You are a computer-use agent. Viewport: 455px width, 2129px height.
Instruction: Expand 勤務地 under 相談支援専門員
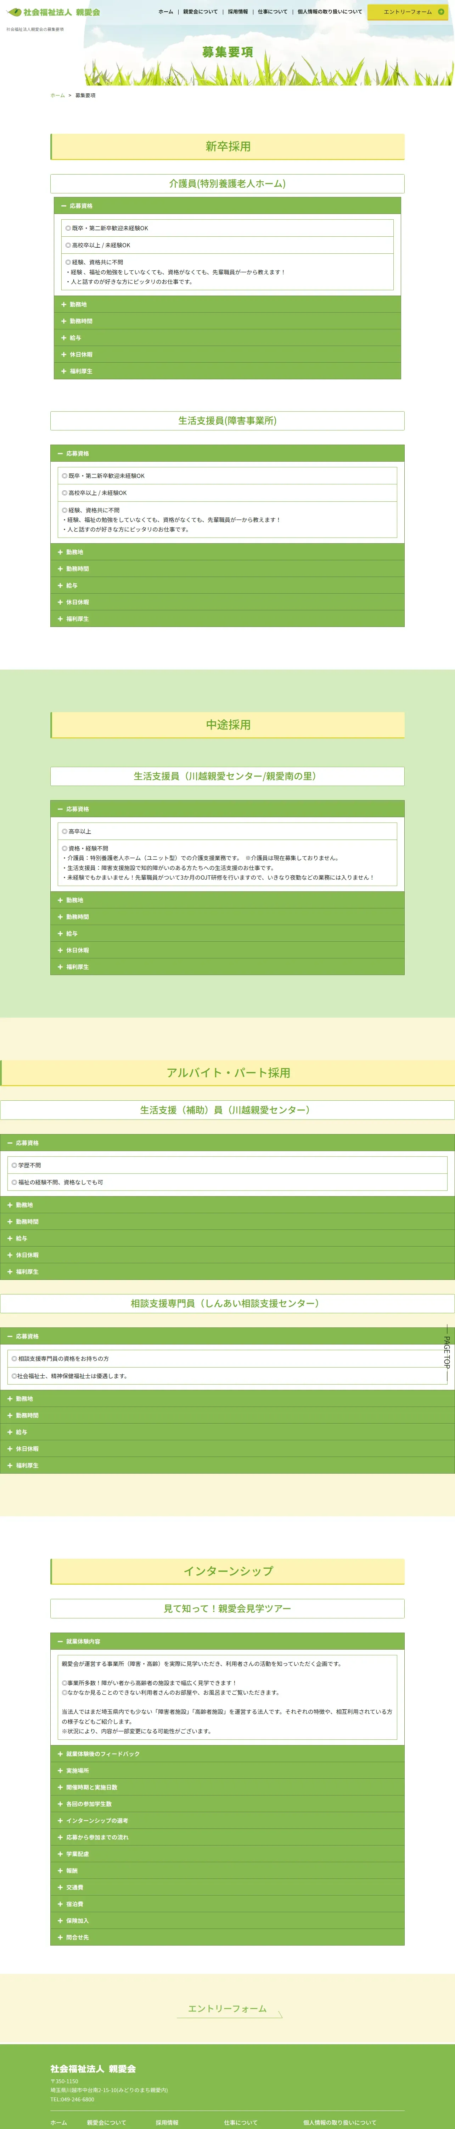(227, 1398)
